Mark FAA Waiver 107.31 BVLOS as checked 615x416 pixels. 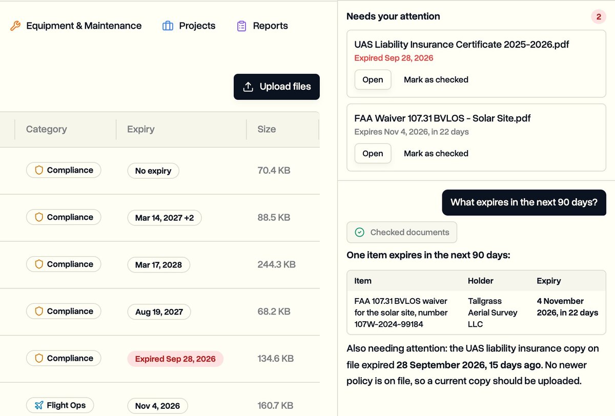(x=436, y=153)
